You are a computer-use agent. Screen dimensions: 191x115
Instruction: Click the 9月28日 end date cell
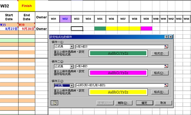point(27,29)
